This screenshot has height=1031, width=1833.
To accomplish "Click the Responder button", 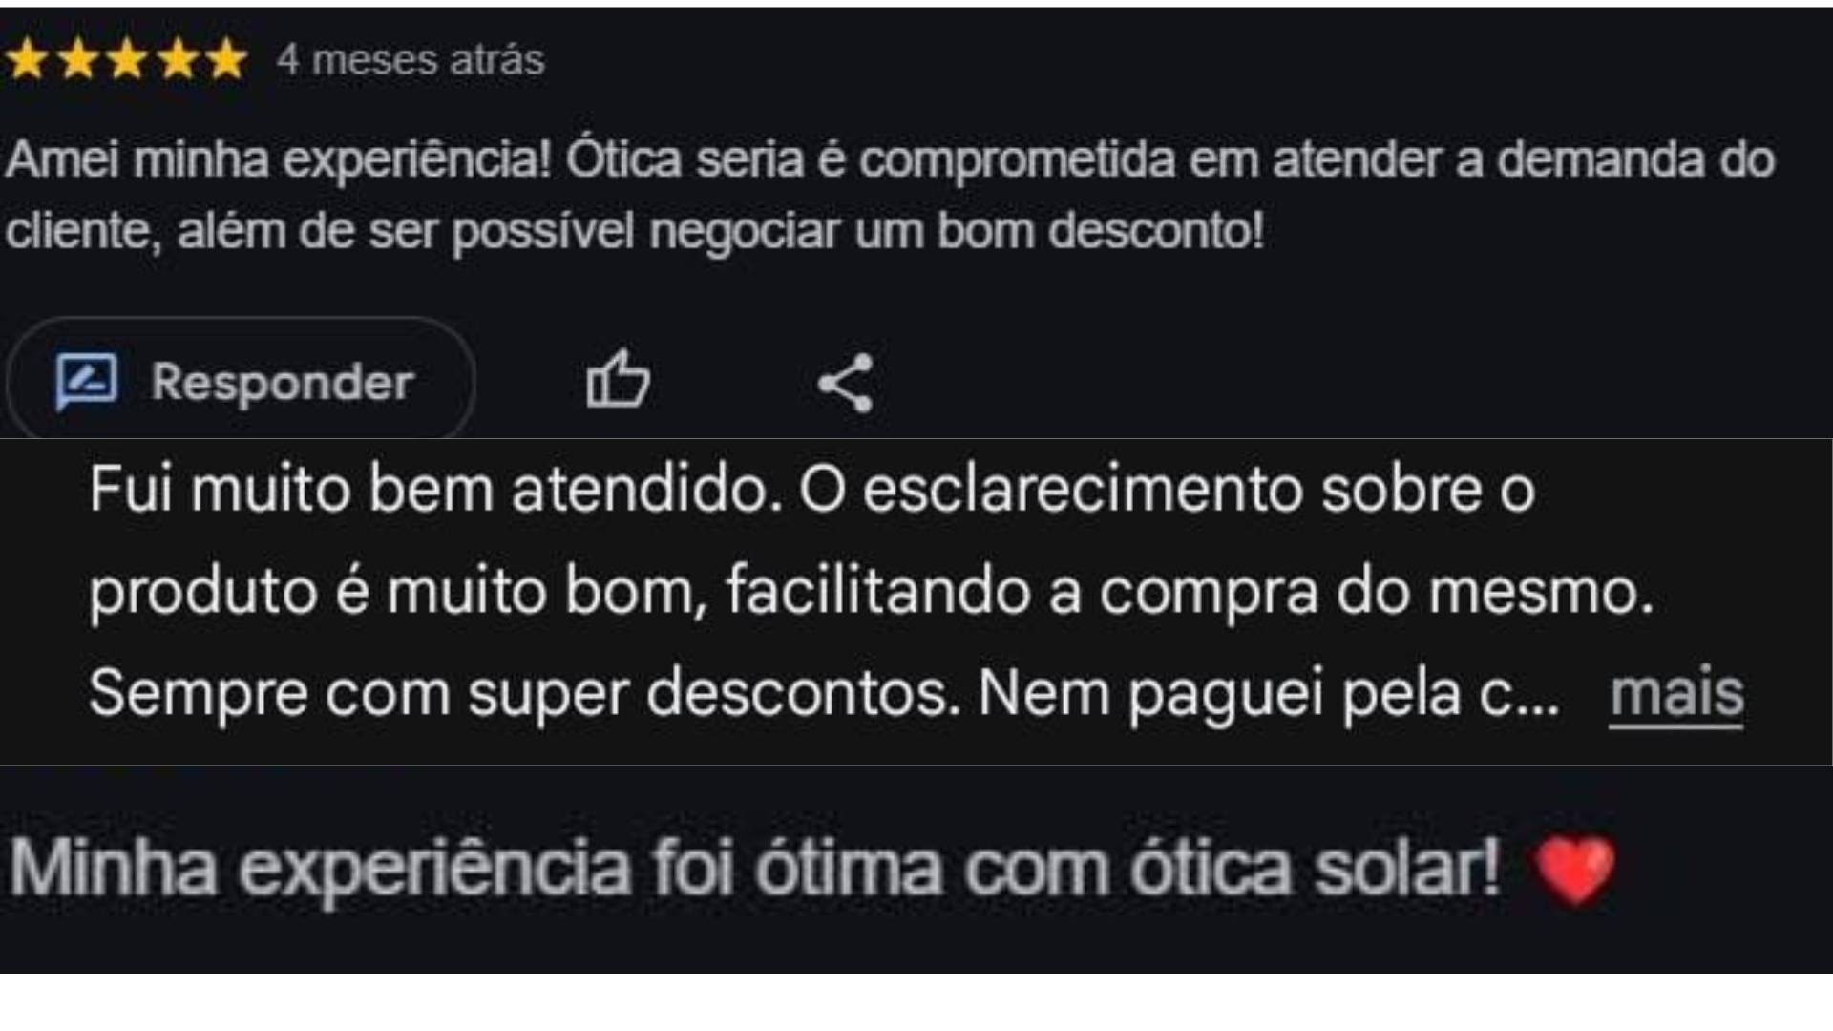I will (239, 380).
